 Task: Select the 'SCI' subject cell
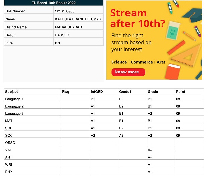point(33,127)
